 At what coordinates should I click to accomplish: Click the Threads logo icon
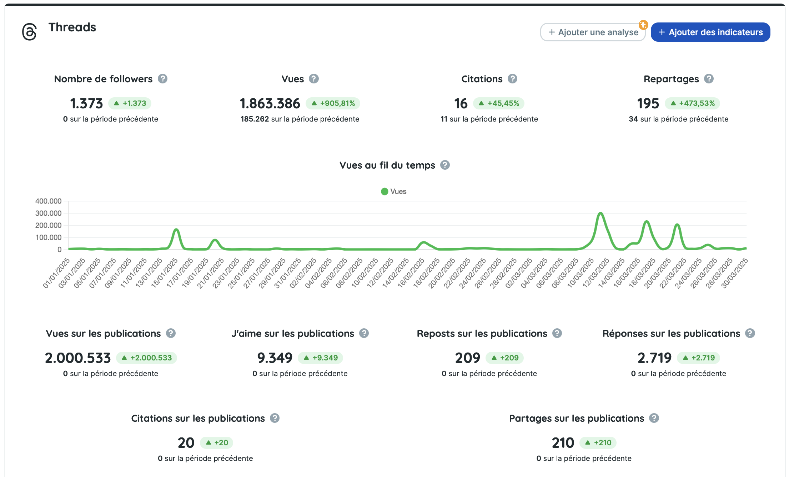click(29, 32)
